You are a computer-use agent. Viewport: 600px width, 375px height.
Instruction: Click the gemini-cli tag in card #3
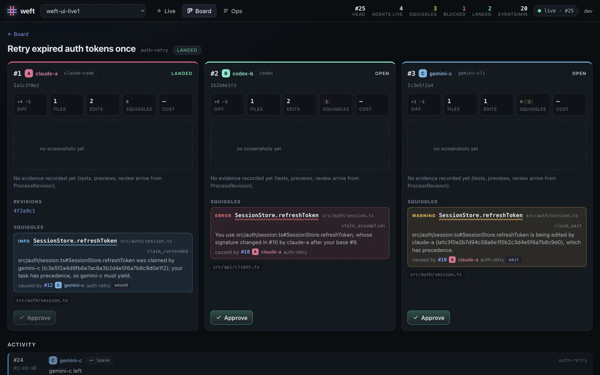[x=471, y=73]
